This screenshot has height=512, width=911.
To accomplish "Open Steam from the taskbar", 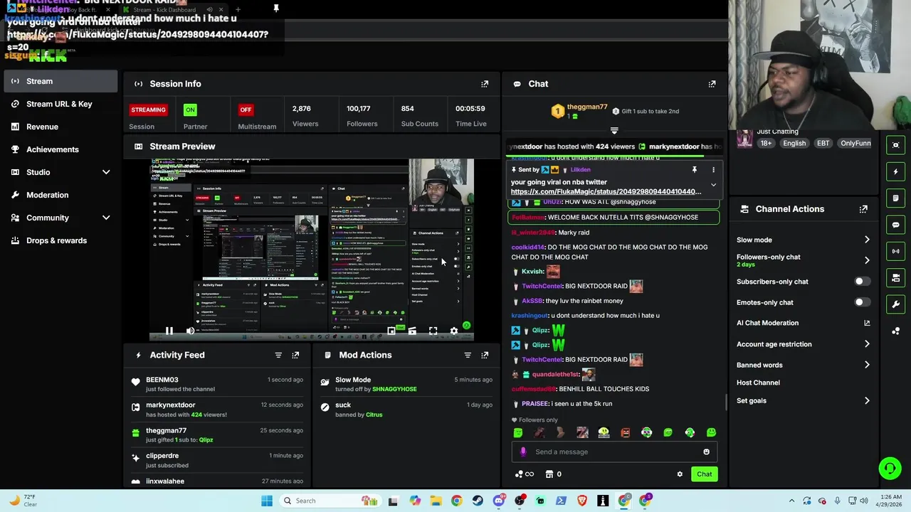I will pyautogui.click(x=478, y=501).
